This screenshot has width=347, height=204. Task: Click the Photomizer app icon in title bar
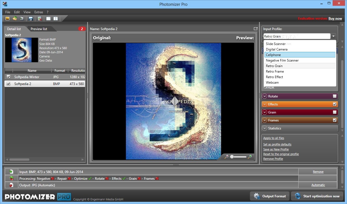coord(4,4)
